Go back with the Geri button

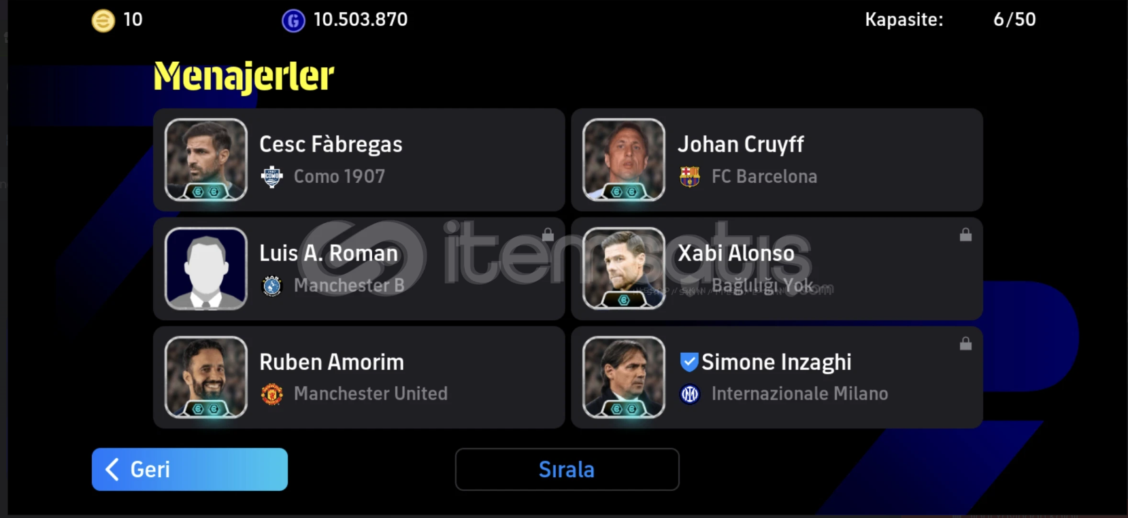(190, 469)
